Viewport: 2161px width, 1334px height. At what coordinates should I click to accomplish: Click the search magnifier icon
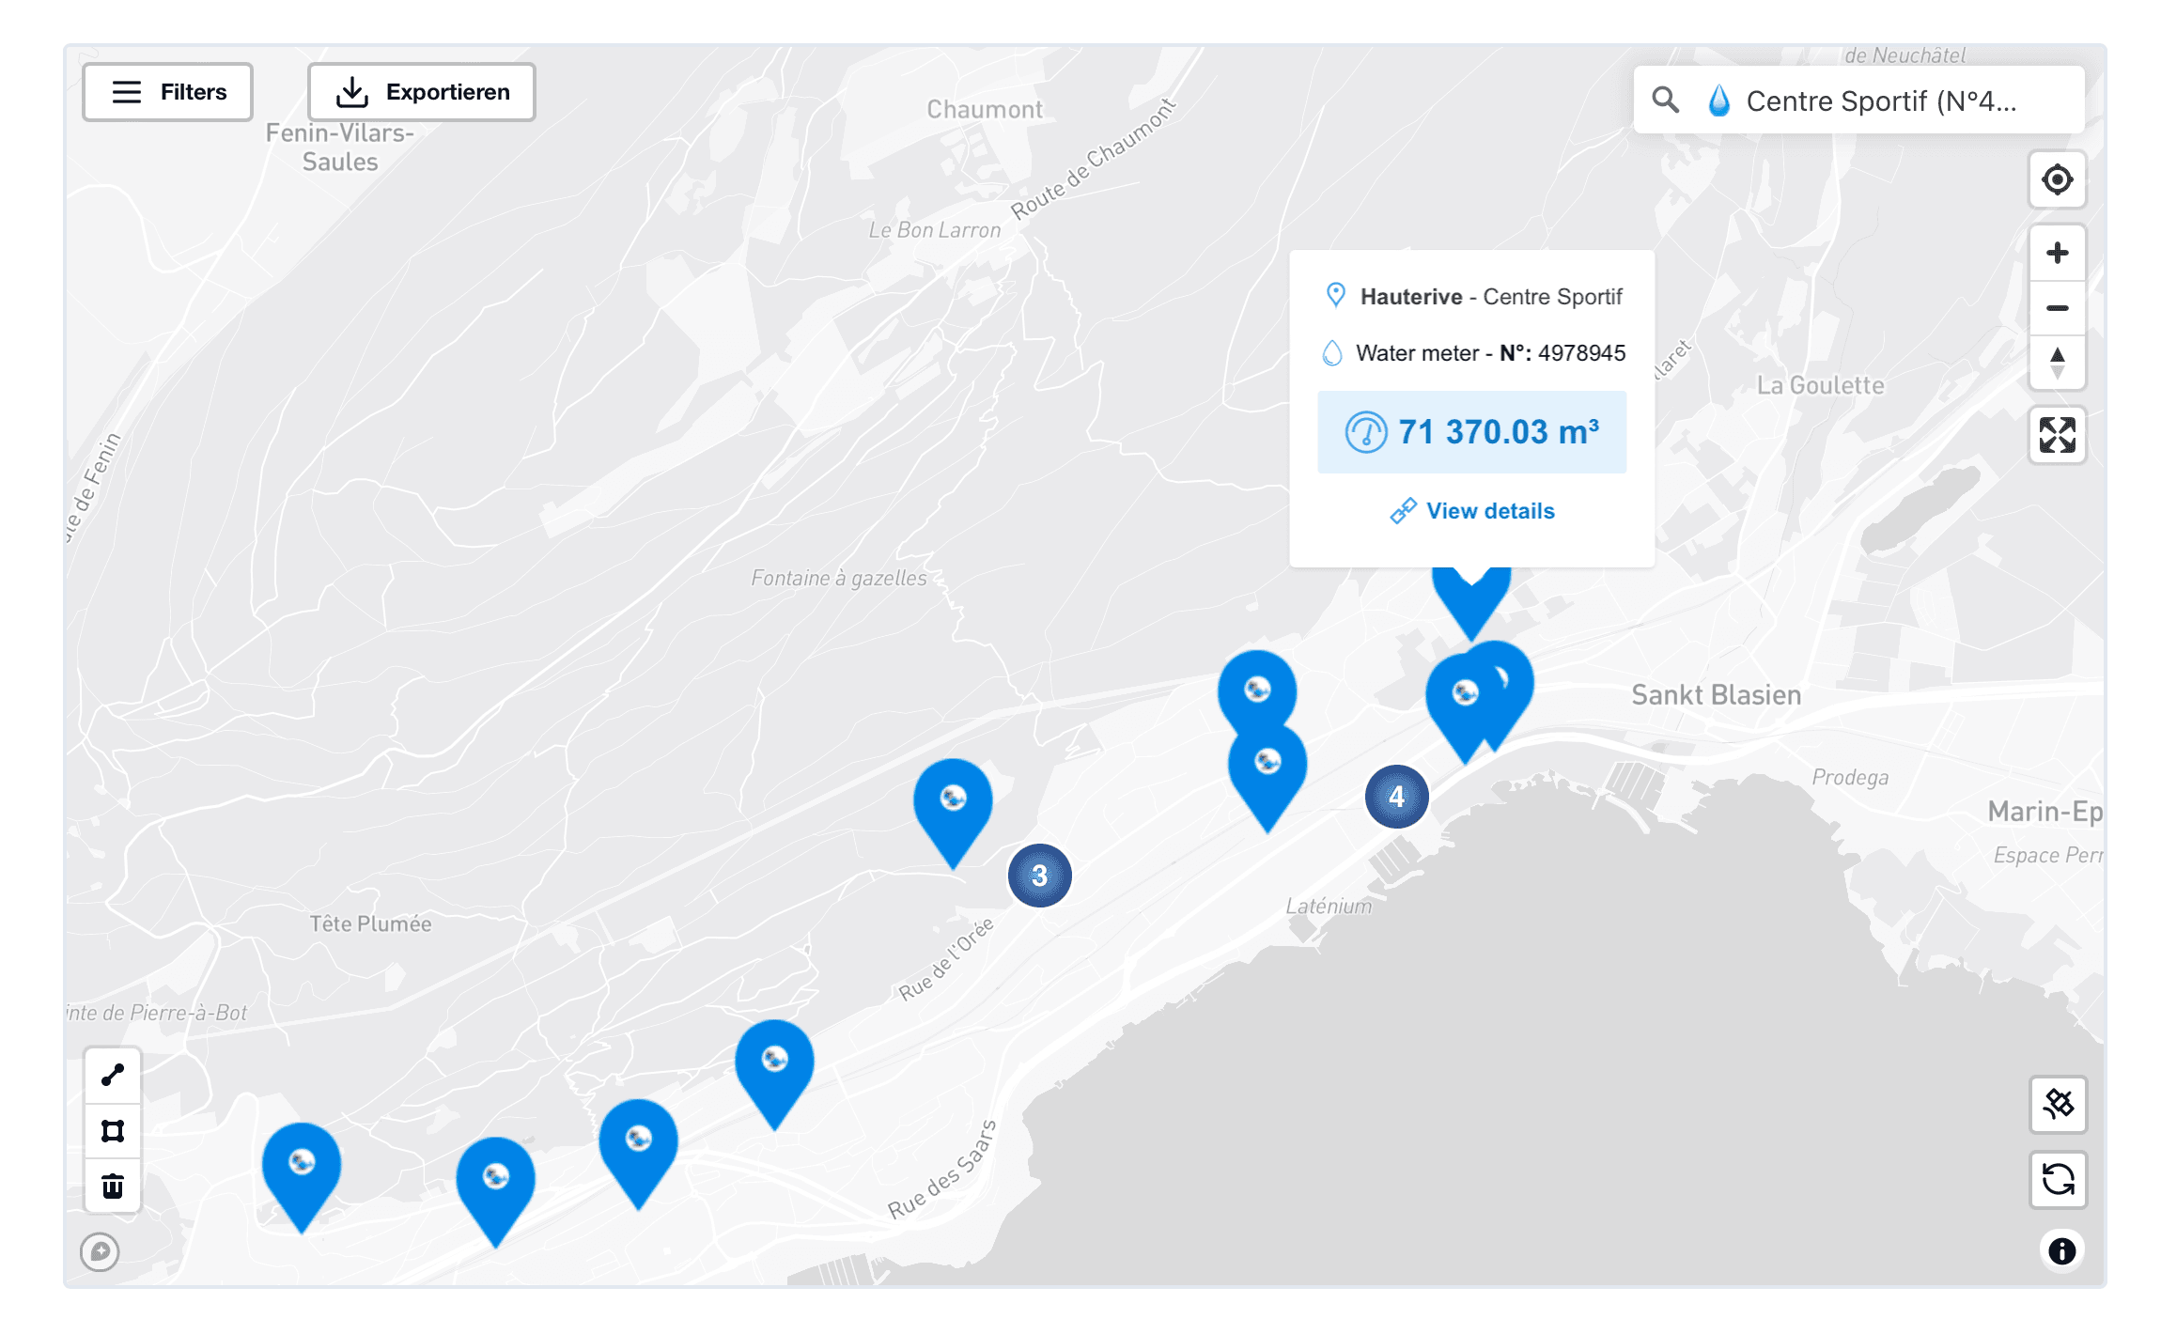[1665, 100]
